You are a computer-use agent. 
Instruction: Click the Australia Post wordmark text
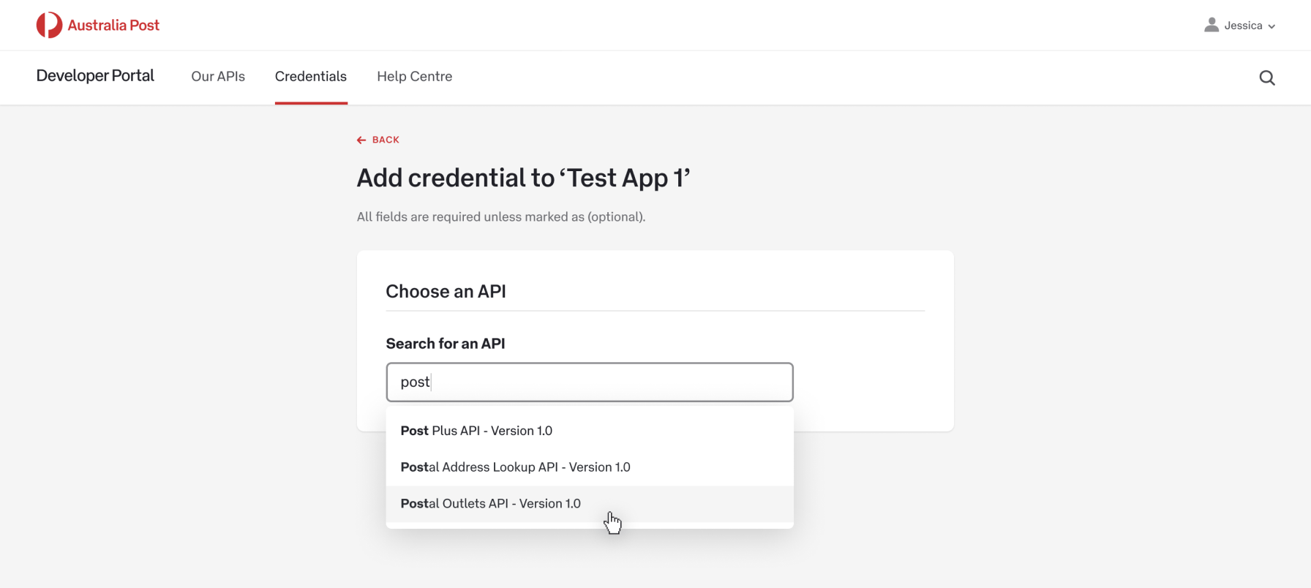tap(113, 25)
